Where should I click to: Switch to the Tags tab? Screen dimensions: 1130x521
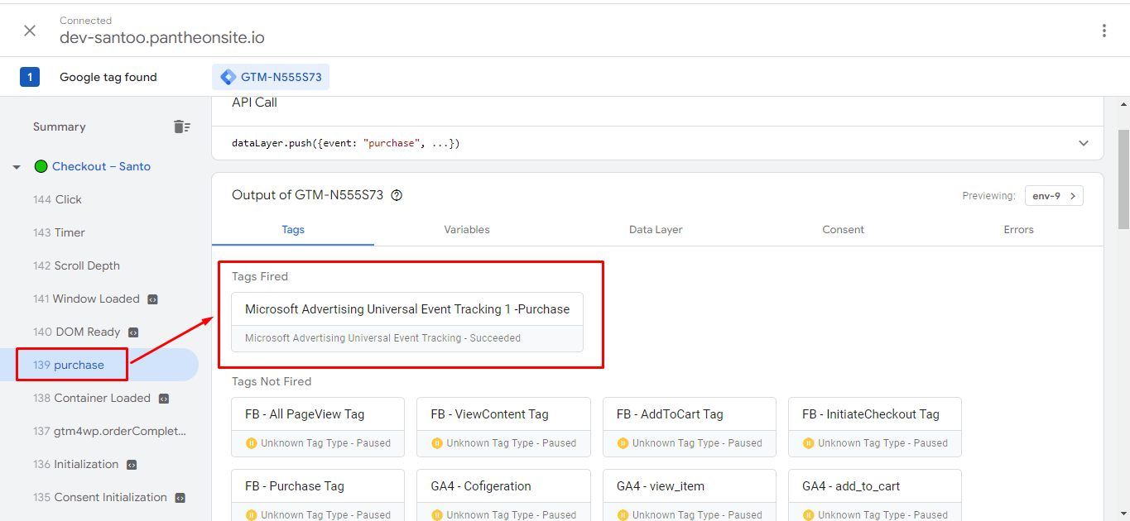[x=293, y=229]
